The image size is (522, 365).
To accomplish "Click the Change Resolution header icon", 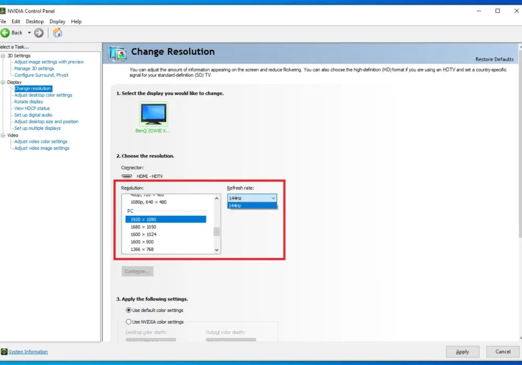I will coord(117,53).
